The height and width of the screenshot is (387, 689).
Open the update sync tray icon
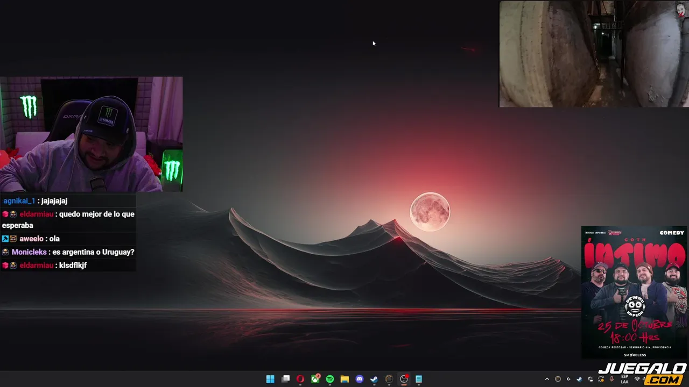(x=601, y=379)
